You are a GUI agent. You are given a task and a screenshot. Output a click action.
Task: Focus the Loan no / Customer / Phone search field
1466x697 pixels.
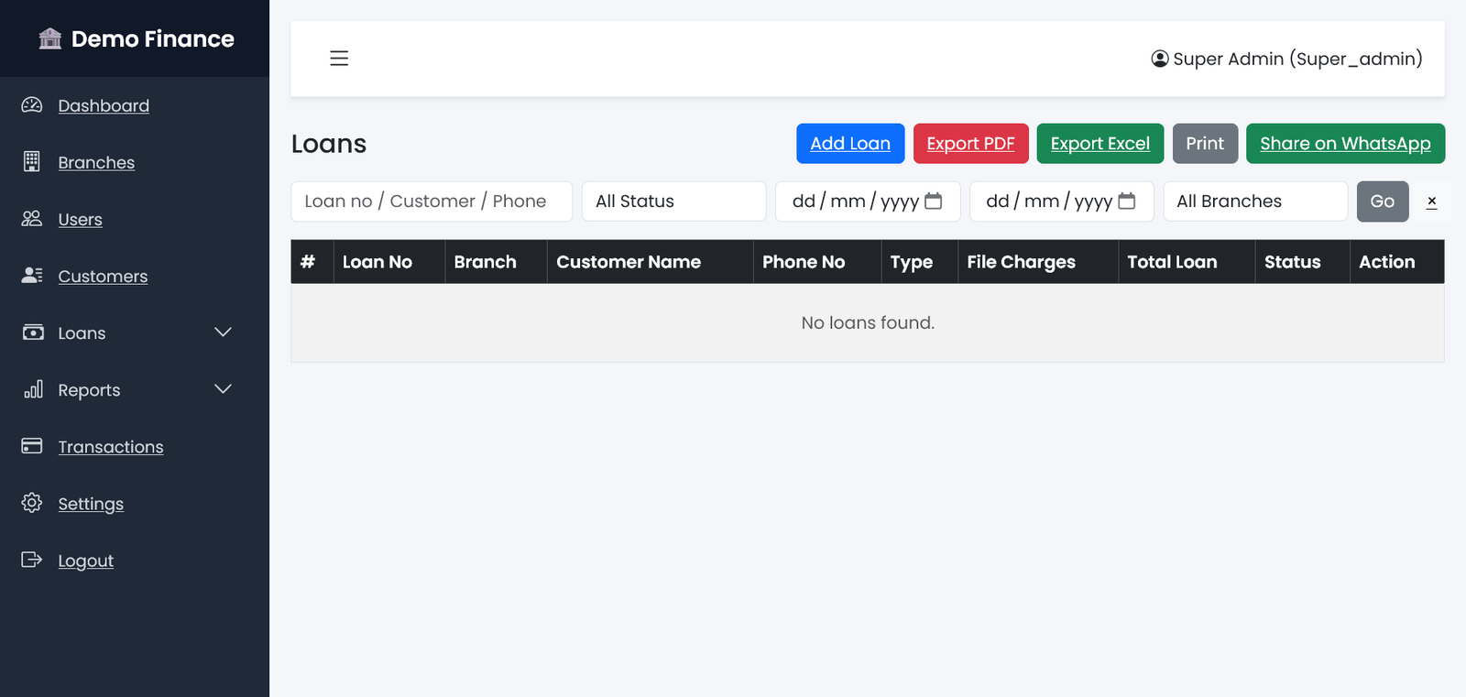click(432, 201)
